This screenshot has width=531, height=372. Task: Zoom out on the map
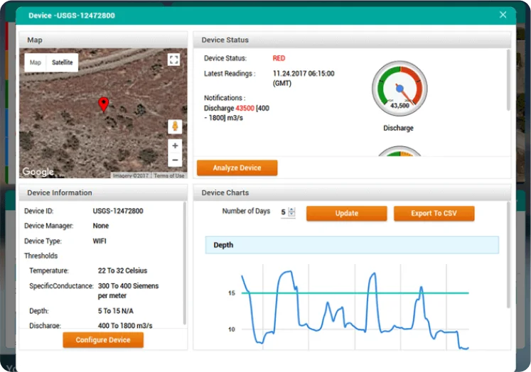point(175,160)
